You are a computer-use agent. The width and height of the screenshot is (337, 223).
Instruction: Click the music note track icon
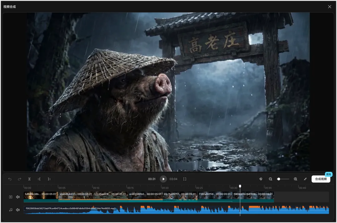pos(11,210)
